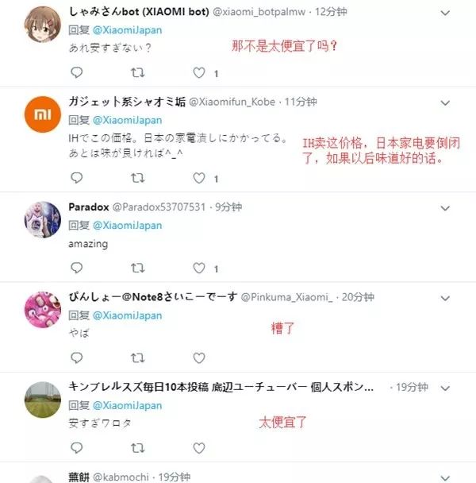Open the @kabmochi profile handle
Image resolution: width=476 pixels, height=483 pixels.
pyautogui.click(x=121, y=477)
